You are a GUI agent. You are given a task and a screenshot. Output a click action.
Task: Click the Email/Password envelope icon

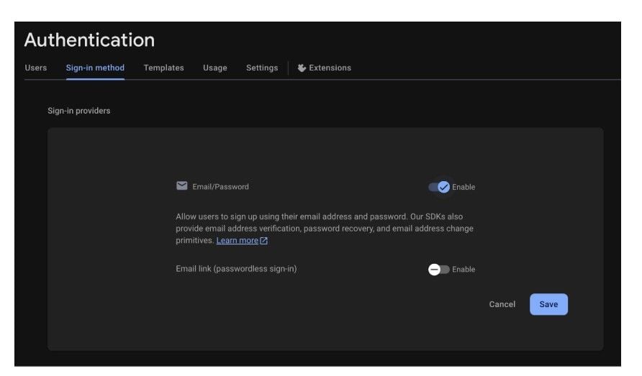(182, 185)
